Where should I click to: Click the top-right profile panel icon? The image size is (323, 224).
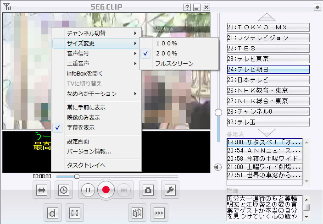317,8
